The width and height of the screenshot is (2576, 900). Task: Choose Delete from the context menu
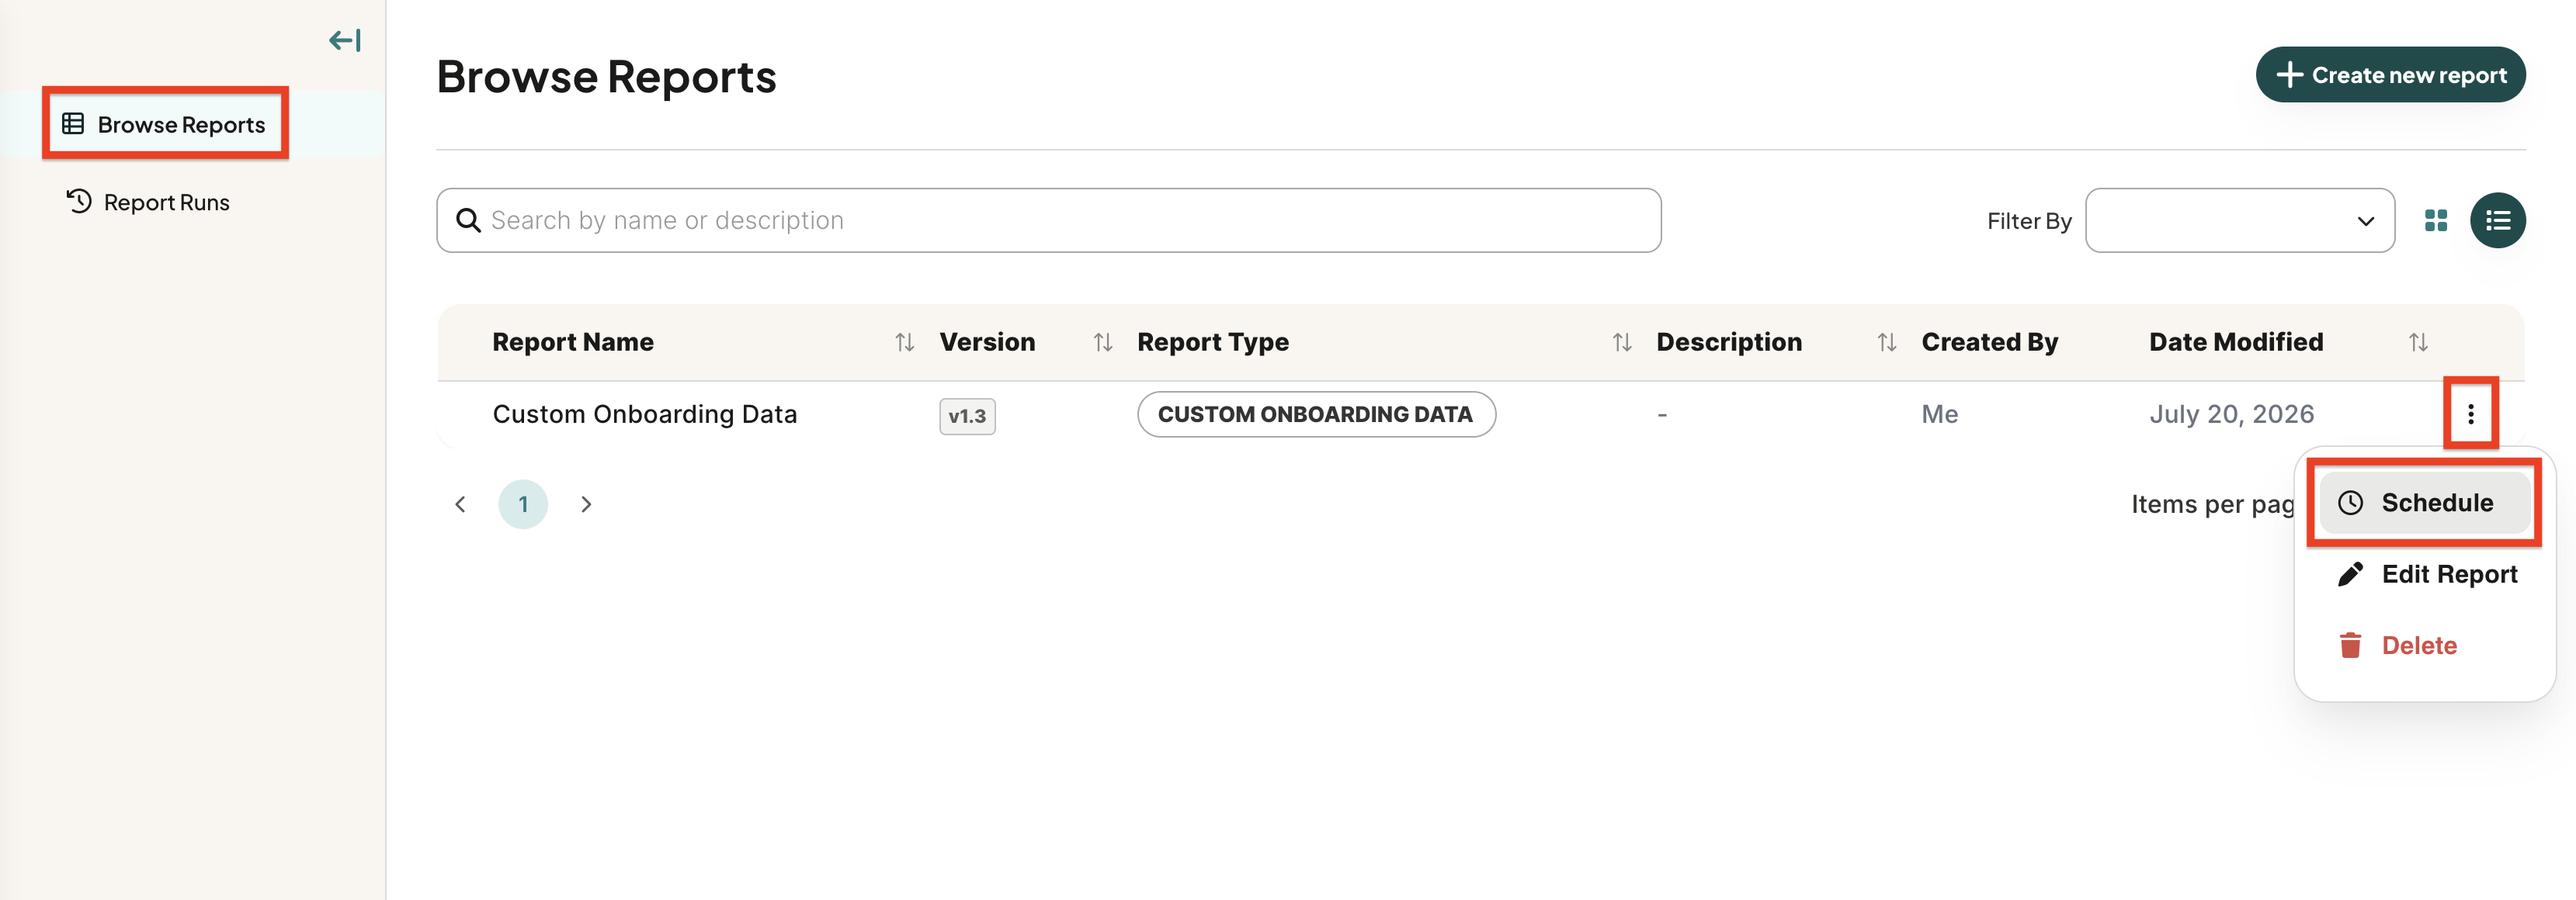click(2424, 646)
